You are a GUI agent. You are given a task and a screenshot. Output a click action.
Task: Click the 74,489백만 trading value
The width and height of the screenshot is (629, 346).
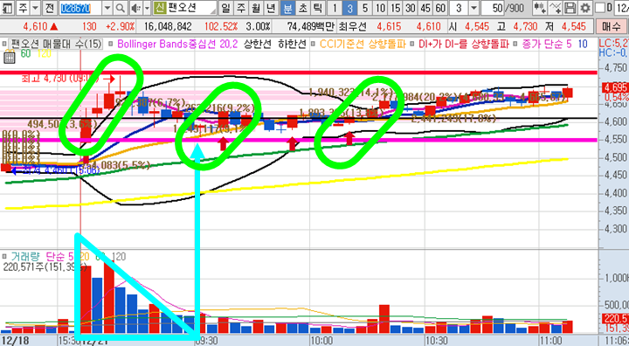[310, 27]
